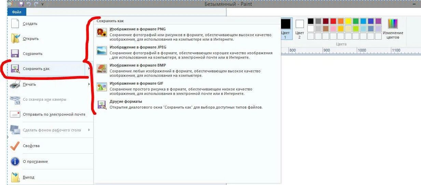Screen dimensions: 421x185
Task: Click the BMP format icon
Action: tap(102, 69)
